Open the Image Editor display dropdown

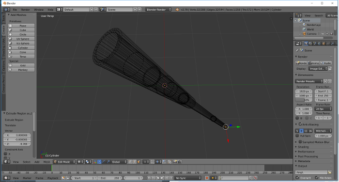click(318, 69)
